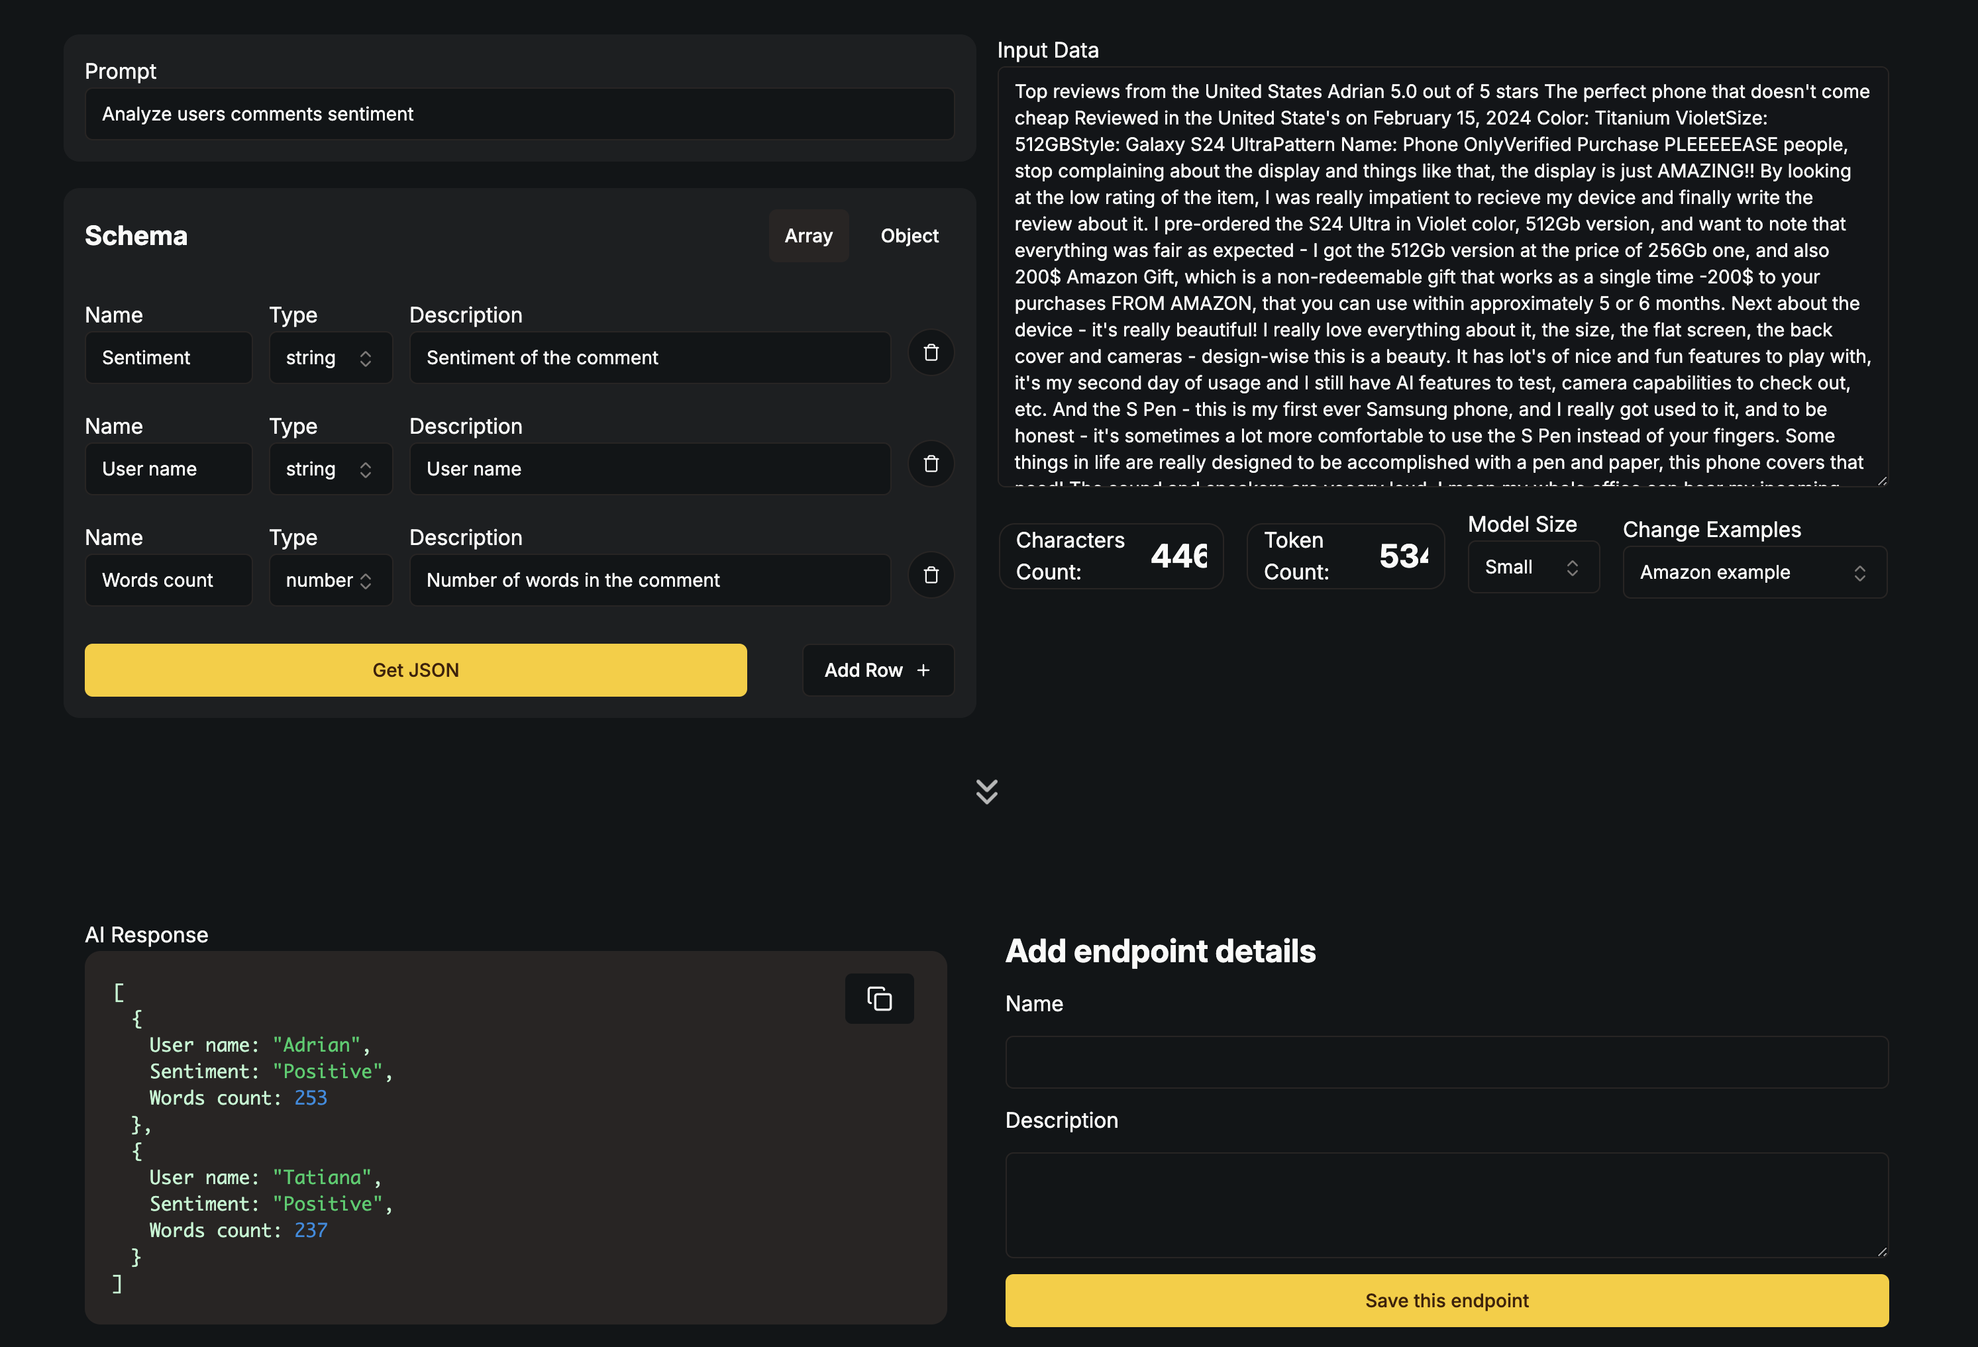The height and width of the screenshot is (1347, 1978).
Task: Delete the Sentiment schema row
Action: [x=930, y=353]
